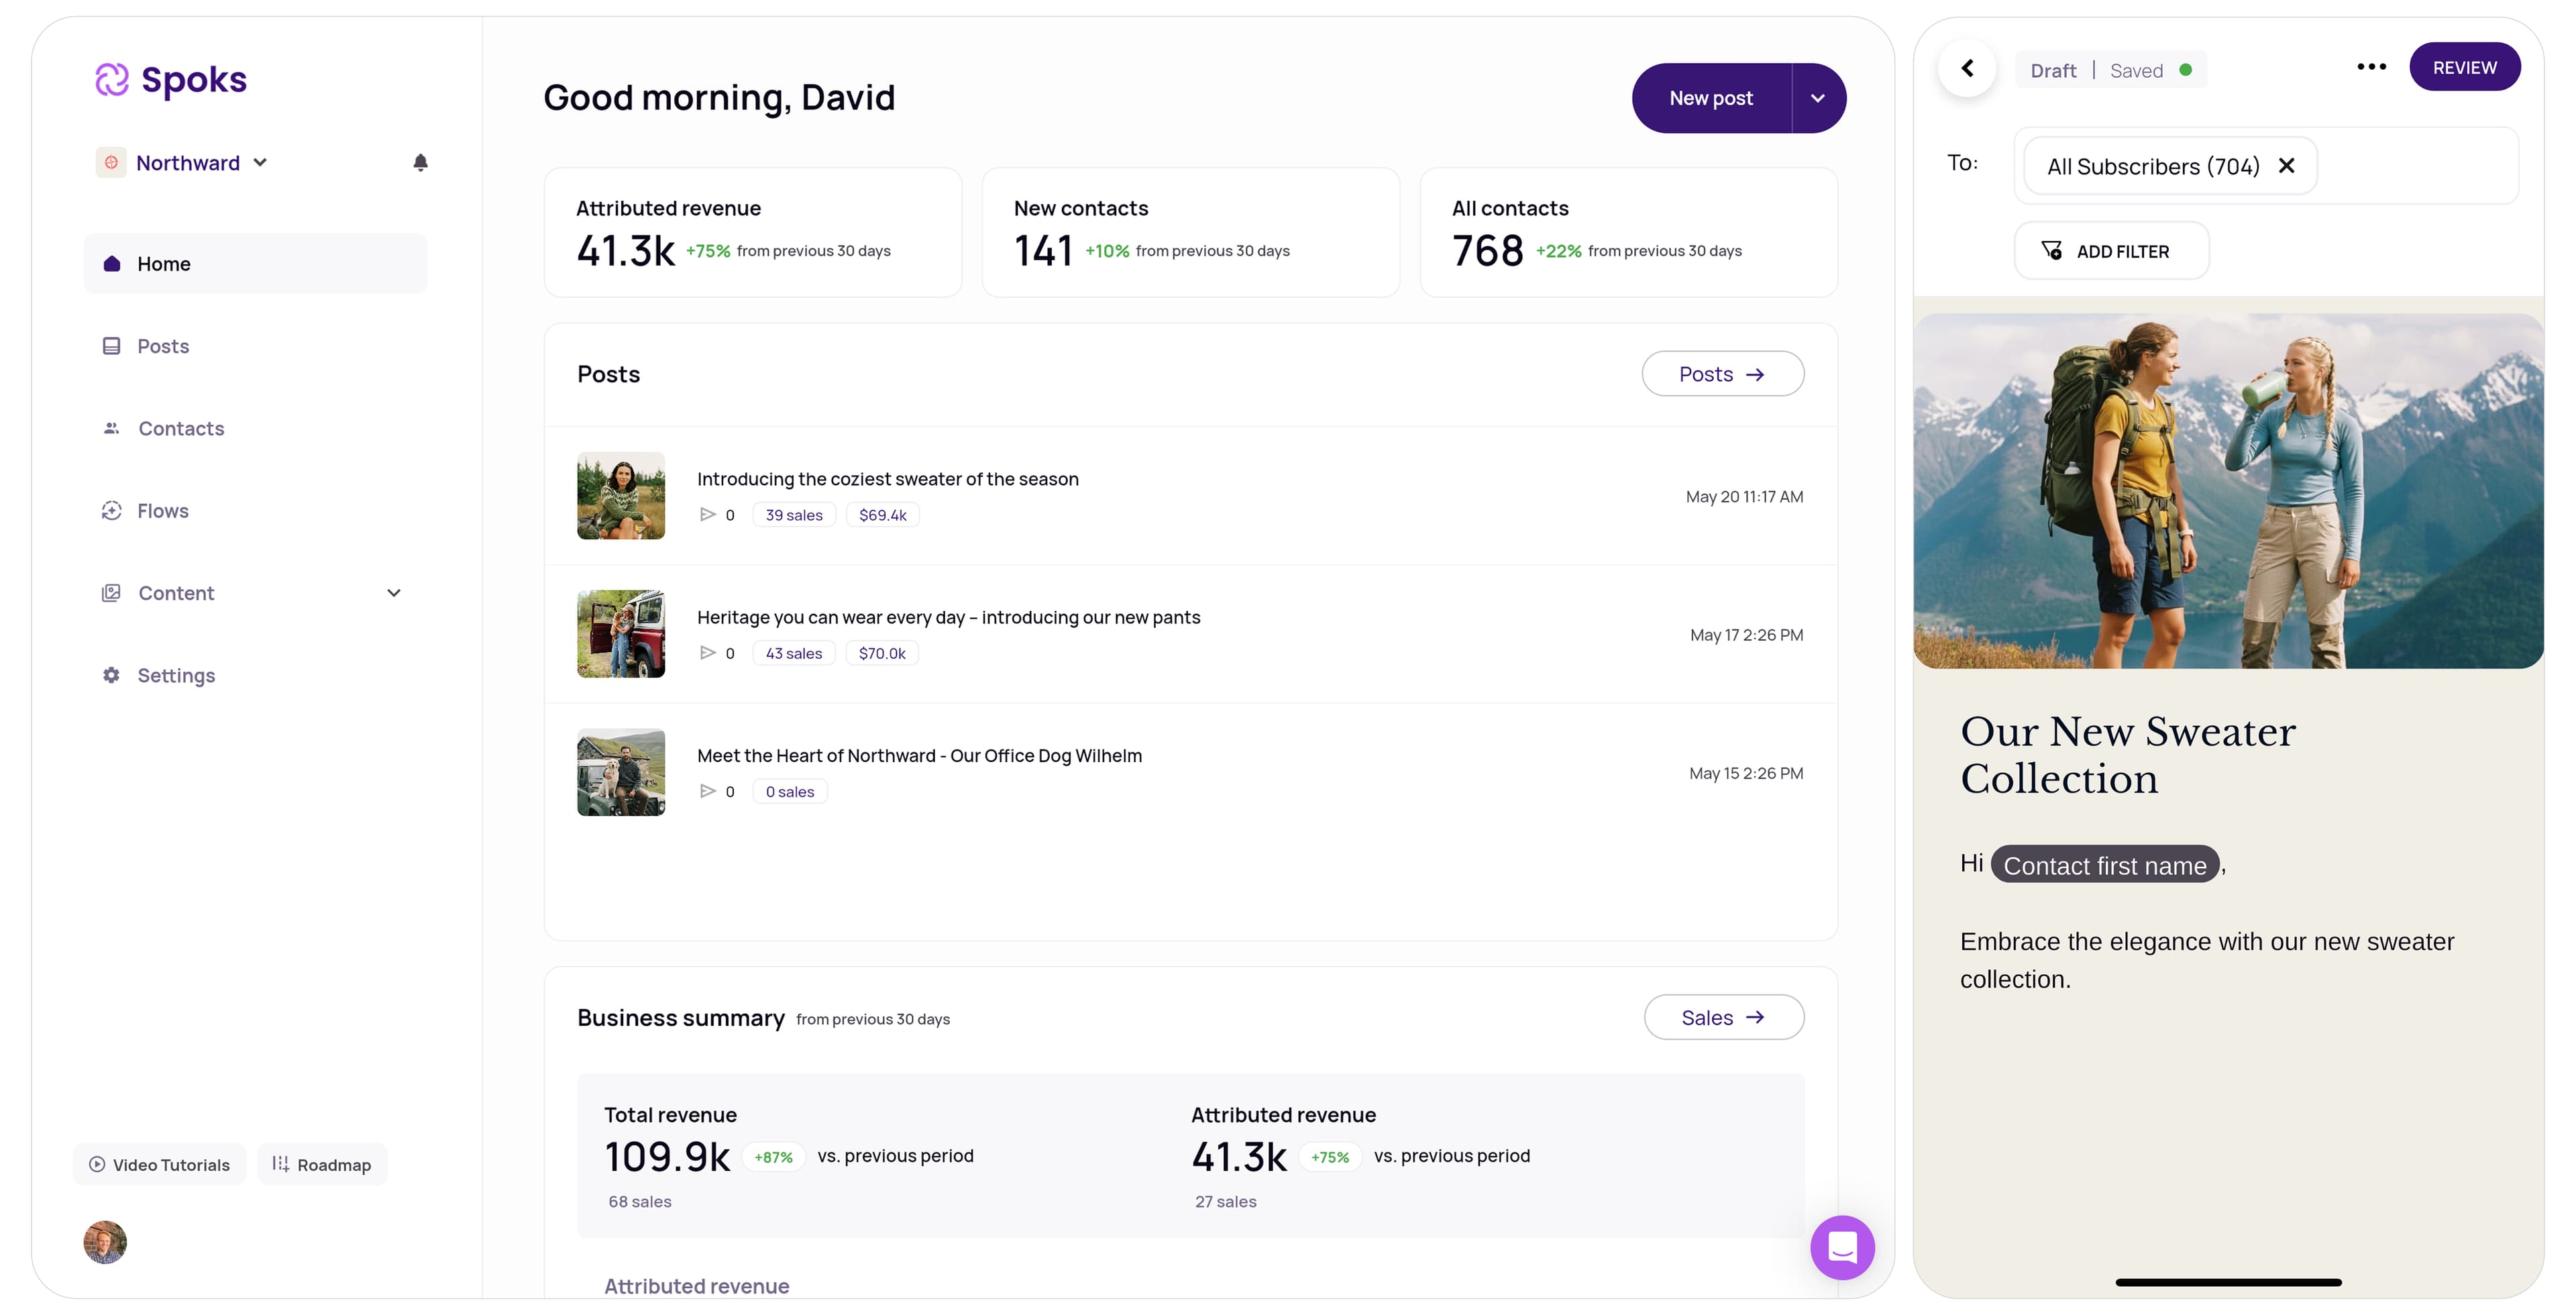Click the Spoks logo icon

112,80
